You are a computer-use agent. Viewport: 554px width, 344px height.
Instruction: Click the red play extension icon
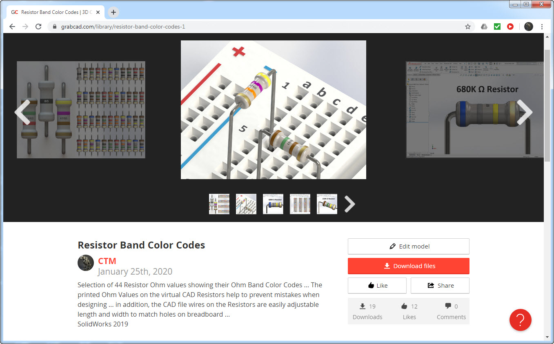510,27
